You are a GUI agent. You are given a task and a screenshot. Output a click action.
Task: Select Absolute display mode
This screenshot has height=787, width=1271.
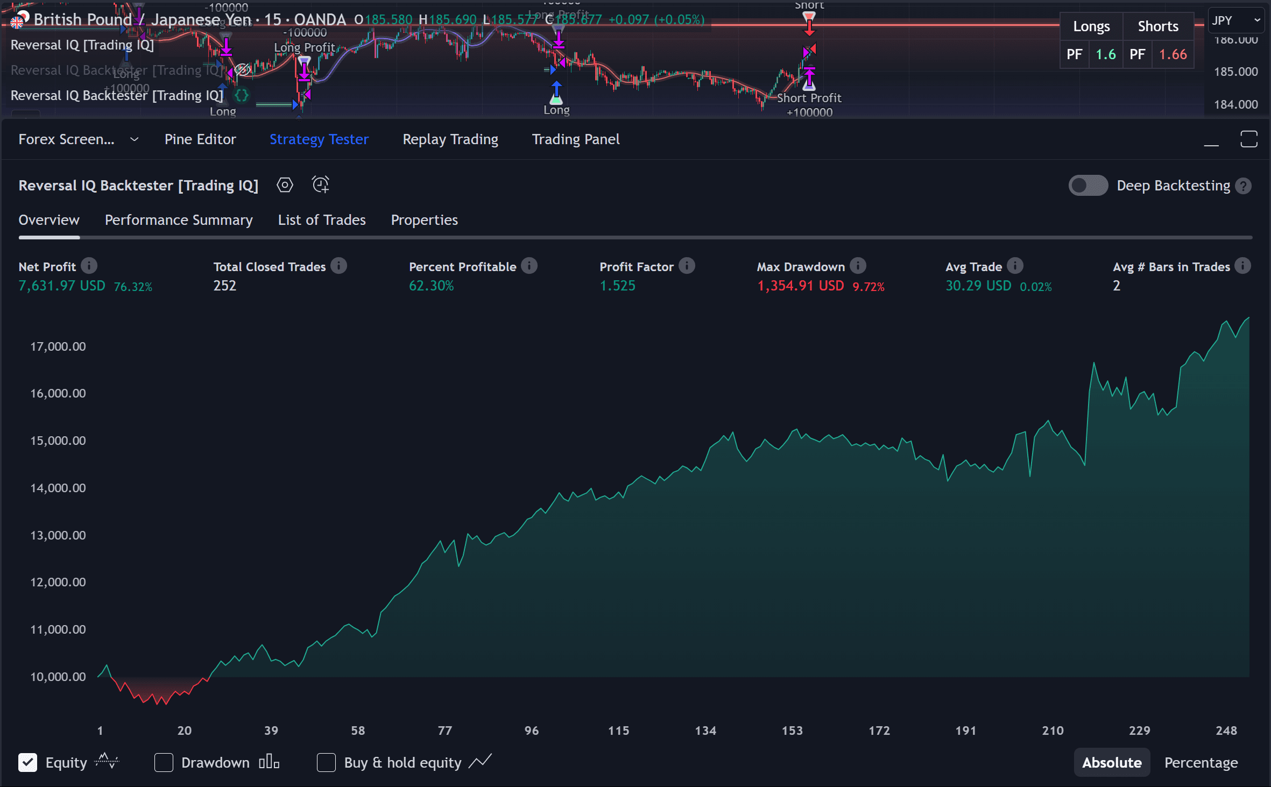pos(1112,762)
